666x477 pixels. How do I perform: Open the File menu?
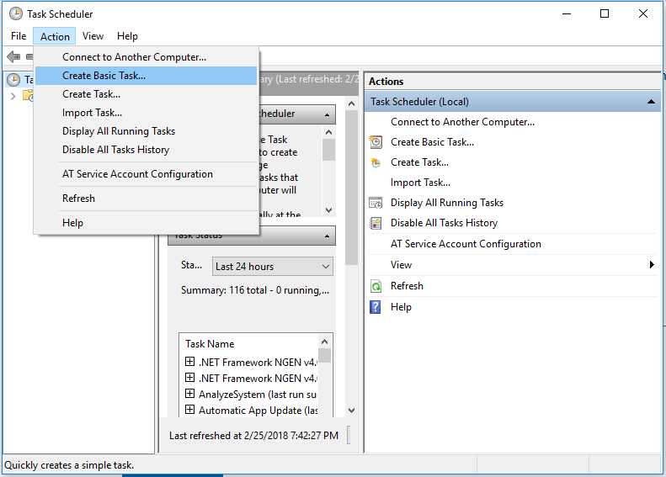19,36
